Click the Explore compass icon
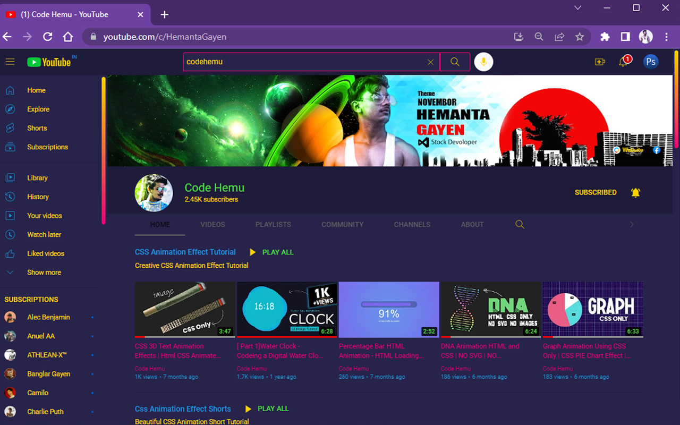The image size is (680, 425). point(10,109)
